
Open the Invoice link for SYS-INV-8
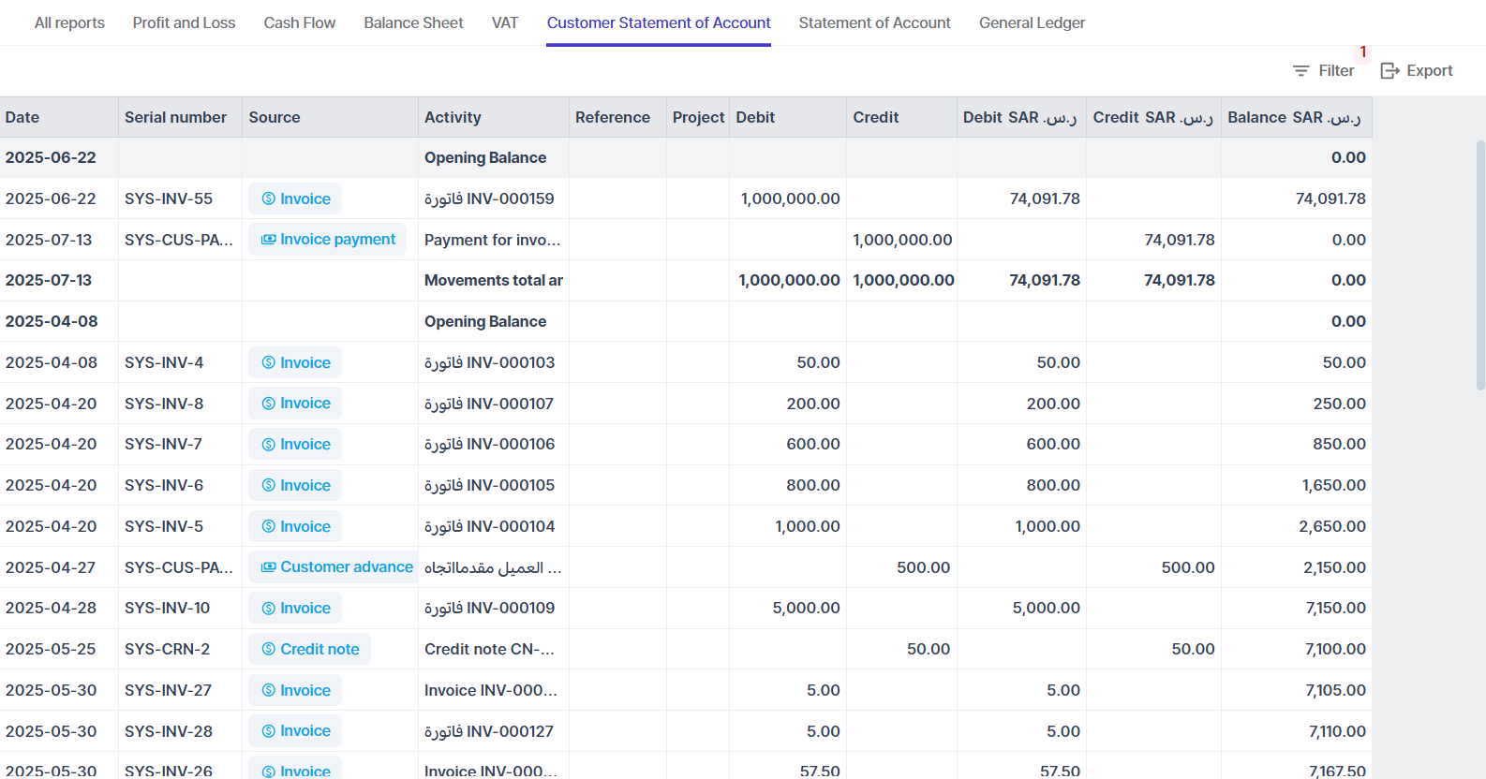(295, 404)
